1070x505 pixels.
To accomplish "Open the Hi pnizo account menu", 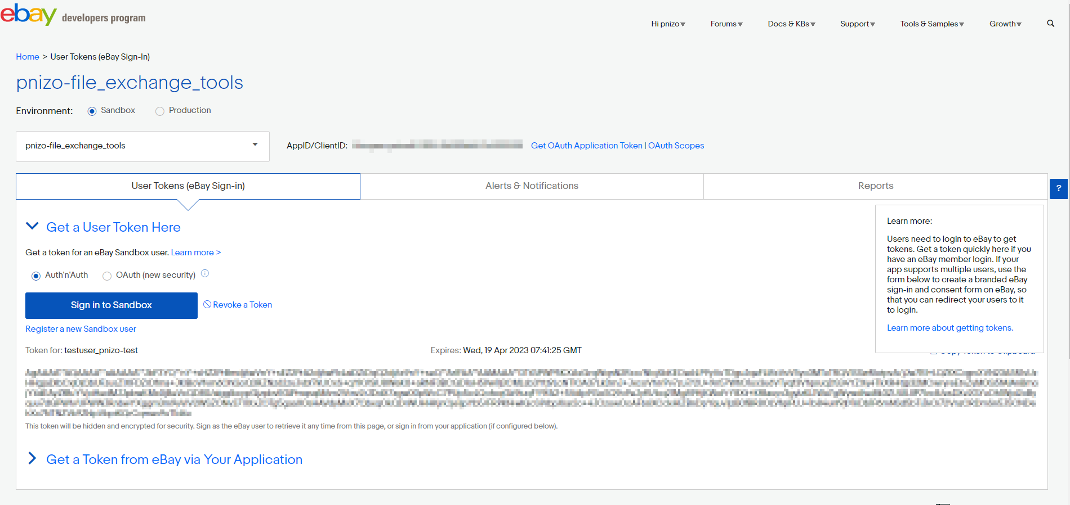I will tap(668, 24).
